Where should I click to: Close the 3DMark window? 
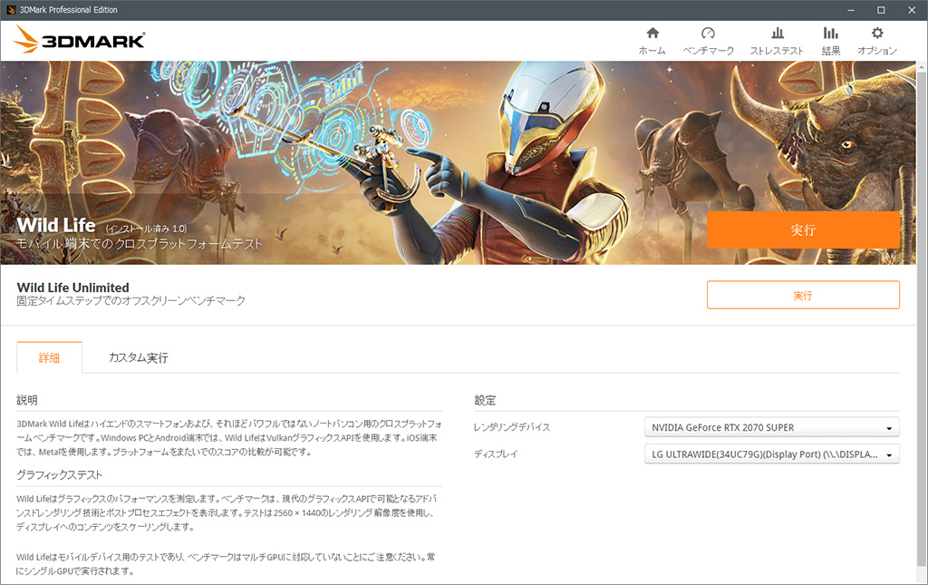pos(912,10)
